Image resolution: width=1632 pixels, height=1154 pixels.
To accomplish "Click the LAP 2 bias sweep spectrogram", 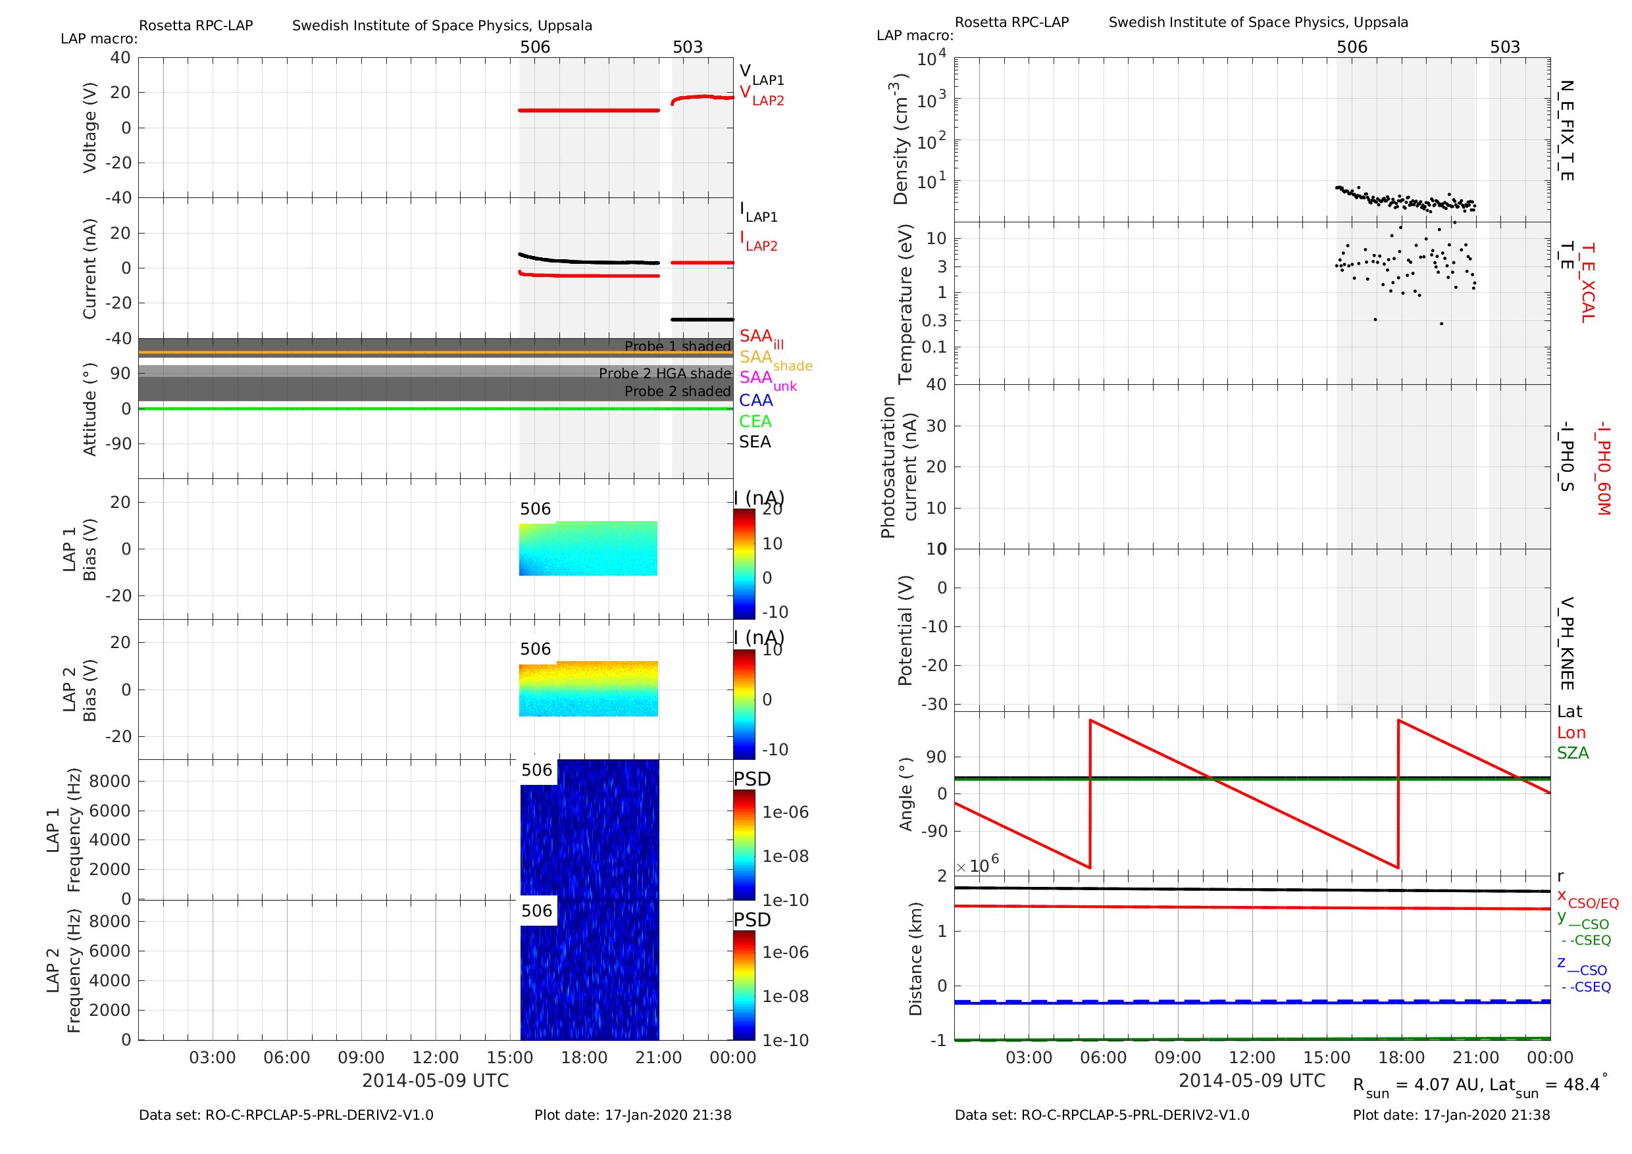I will coord(588,689).
